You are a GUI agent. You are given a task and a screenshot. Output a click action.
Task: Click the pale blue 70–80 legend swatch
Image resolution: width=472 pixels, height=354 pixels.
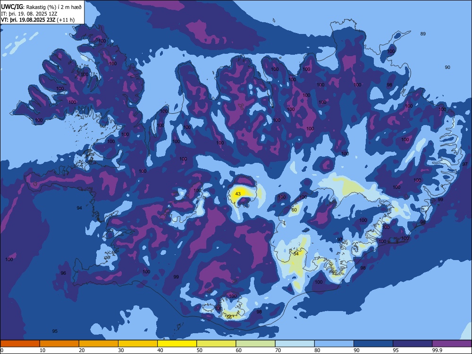(x=295, y=344)
